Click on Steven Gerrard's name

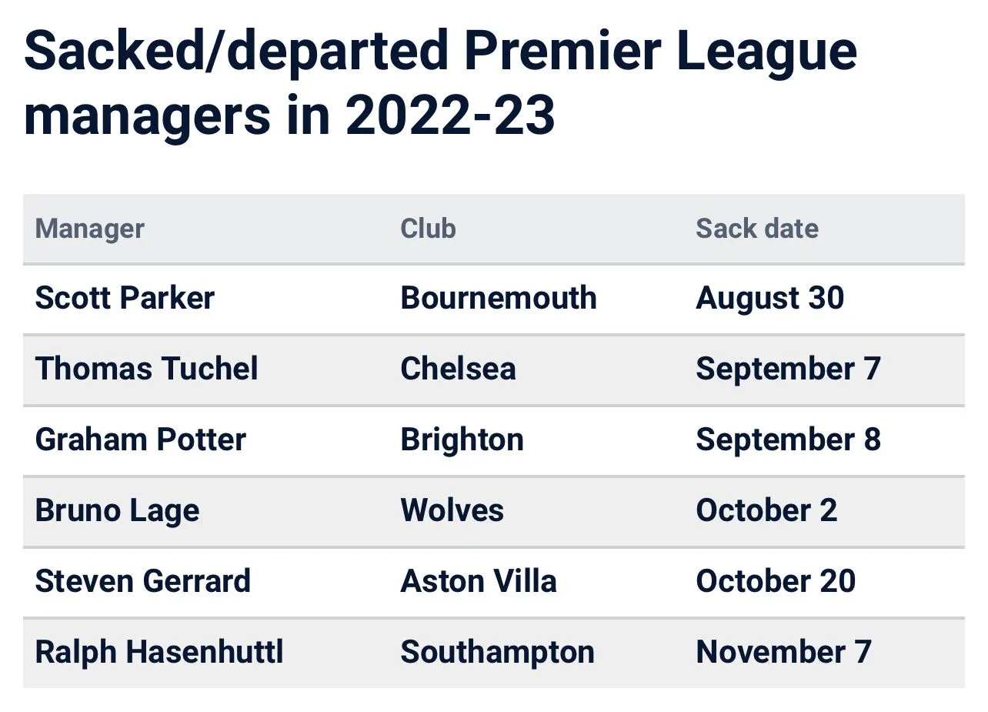tap(142, 581)
